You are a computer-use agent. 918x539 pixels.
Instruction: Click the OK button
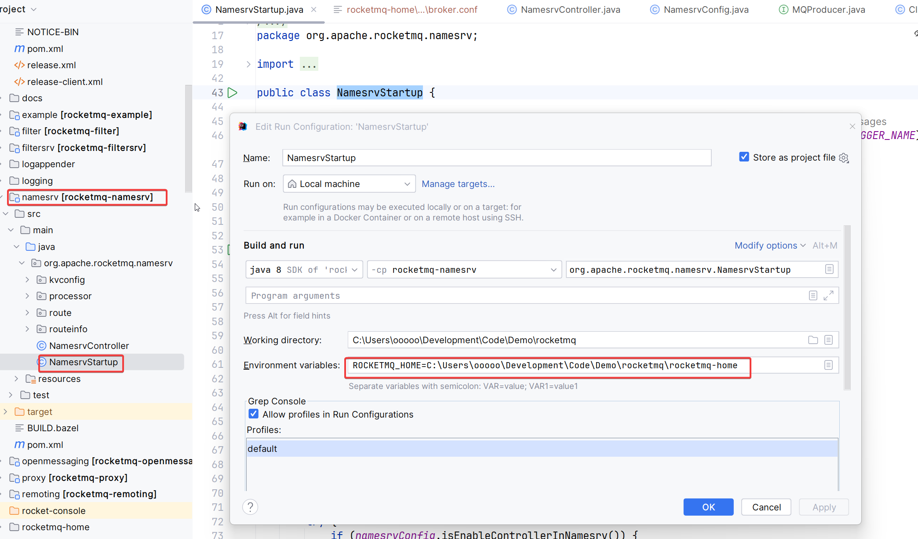click(x=708, y=507)
